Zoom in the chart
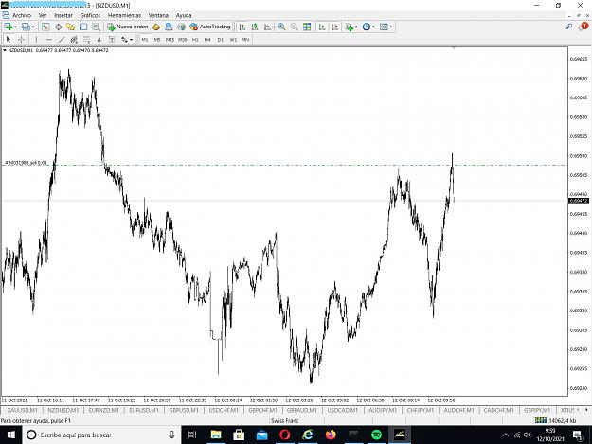The width and height of the screenshot is (592, 444). pos(281,27)
